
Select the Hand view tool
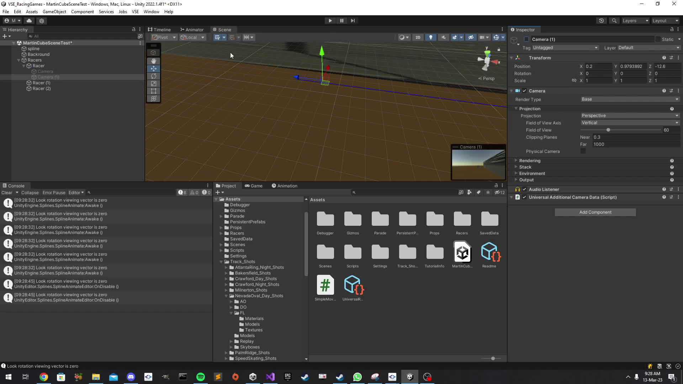click(153, 61)
